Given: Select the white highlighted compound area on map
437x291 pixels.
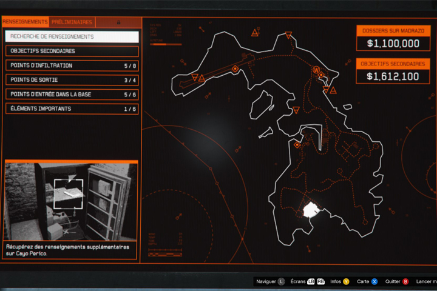Looking at the screenshot, I should click(311, 210).
